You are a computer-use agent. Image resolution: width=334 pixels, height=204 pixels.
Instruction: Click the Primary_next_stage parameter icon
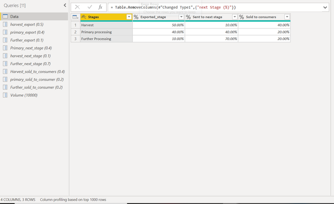click(x=5, y=48)
